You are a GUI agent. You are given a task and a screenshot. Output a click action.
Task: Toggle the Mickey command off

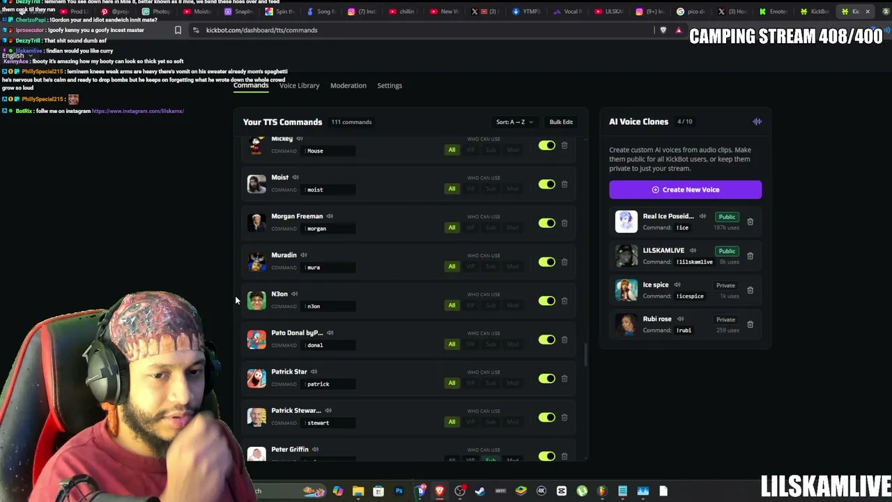(547, 145)
